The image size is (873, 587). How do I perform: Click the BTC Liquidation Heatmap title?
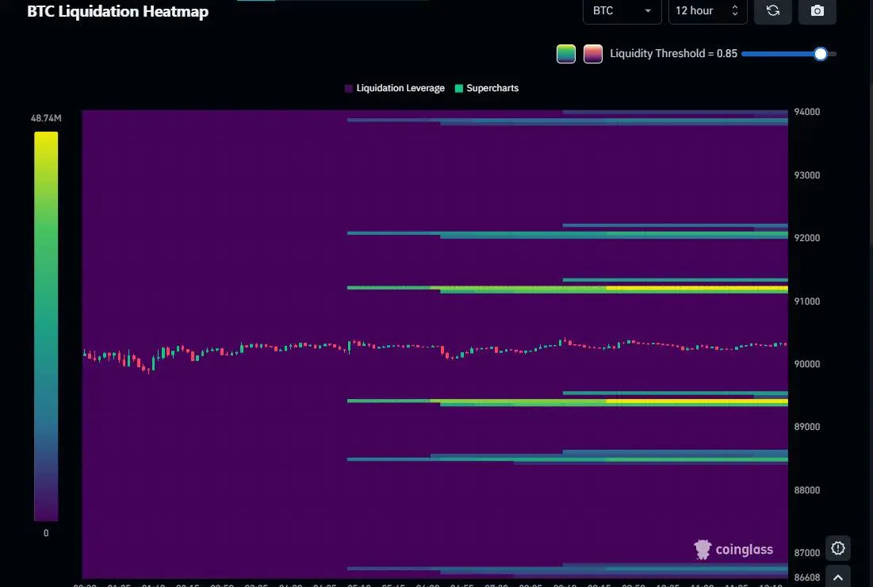click(117, 11)
